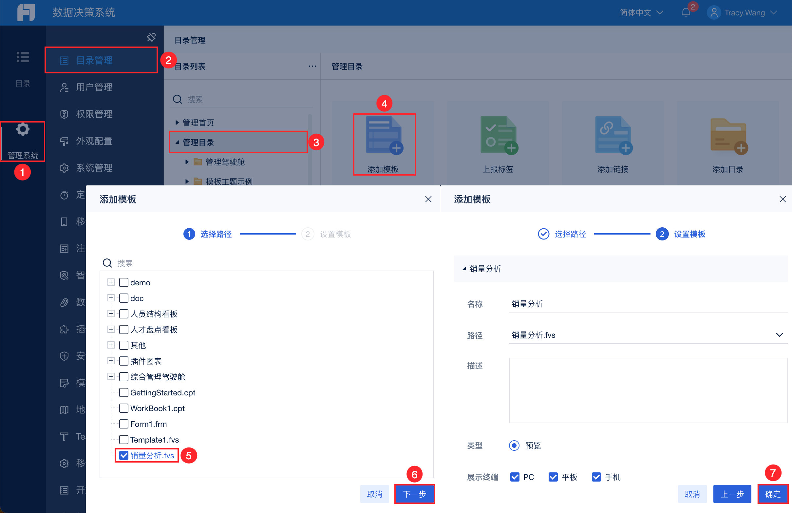This screenshot has width=792, height=513.
Task: Uncheck the 销量分析.fvs checkbox
Action: coord(124,455)
